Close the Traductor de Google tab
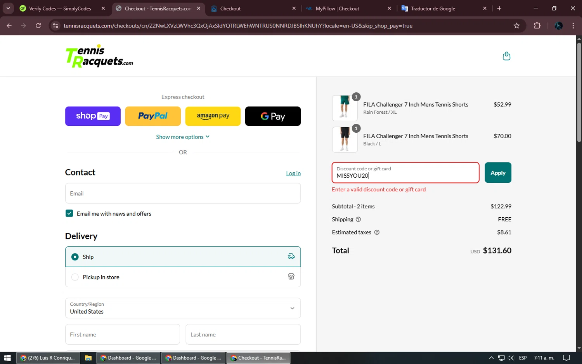The width and height of the screenshot is (582, 364). click(x=485, y=8)
